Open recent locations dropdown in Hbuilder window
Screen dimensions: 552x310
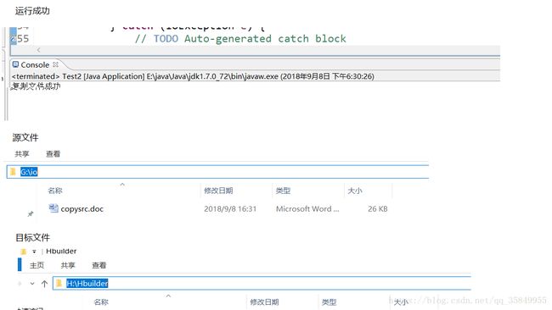(32, 284)
